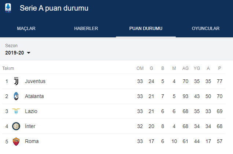Open the Haberler tab
Image resolution: width=233 pixels, height=154 pixels.
point(86,29)
